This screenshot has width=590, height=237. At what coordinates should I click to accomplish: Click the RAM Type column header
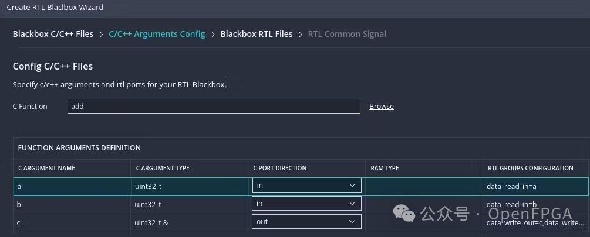[x=385, y=168]
